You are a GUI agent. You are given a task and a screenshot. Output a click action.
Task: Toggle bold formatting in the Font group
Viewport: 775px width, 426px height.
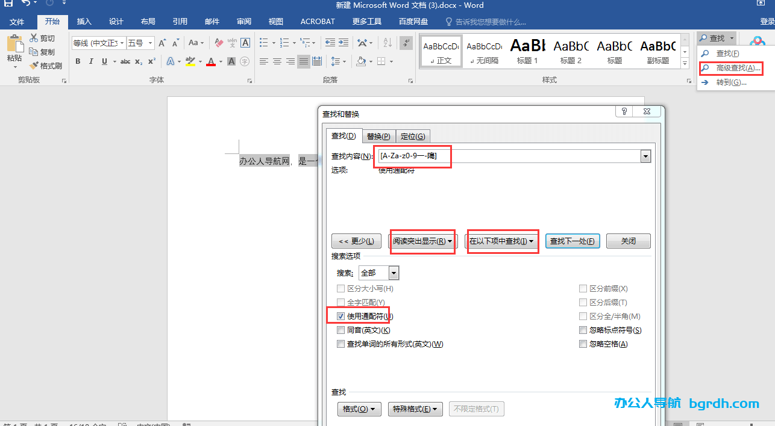pos(78,61)
